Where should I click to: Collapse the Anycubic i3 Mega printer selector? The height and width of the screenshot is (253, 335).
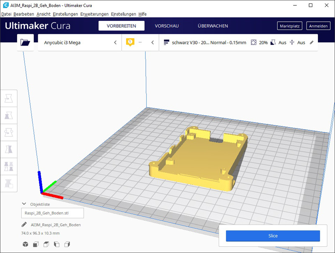tap(116, 43)
